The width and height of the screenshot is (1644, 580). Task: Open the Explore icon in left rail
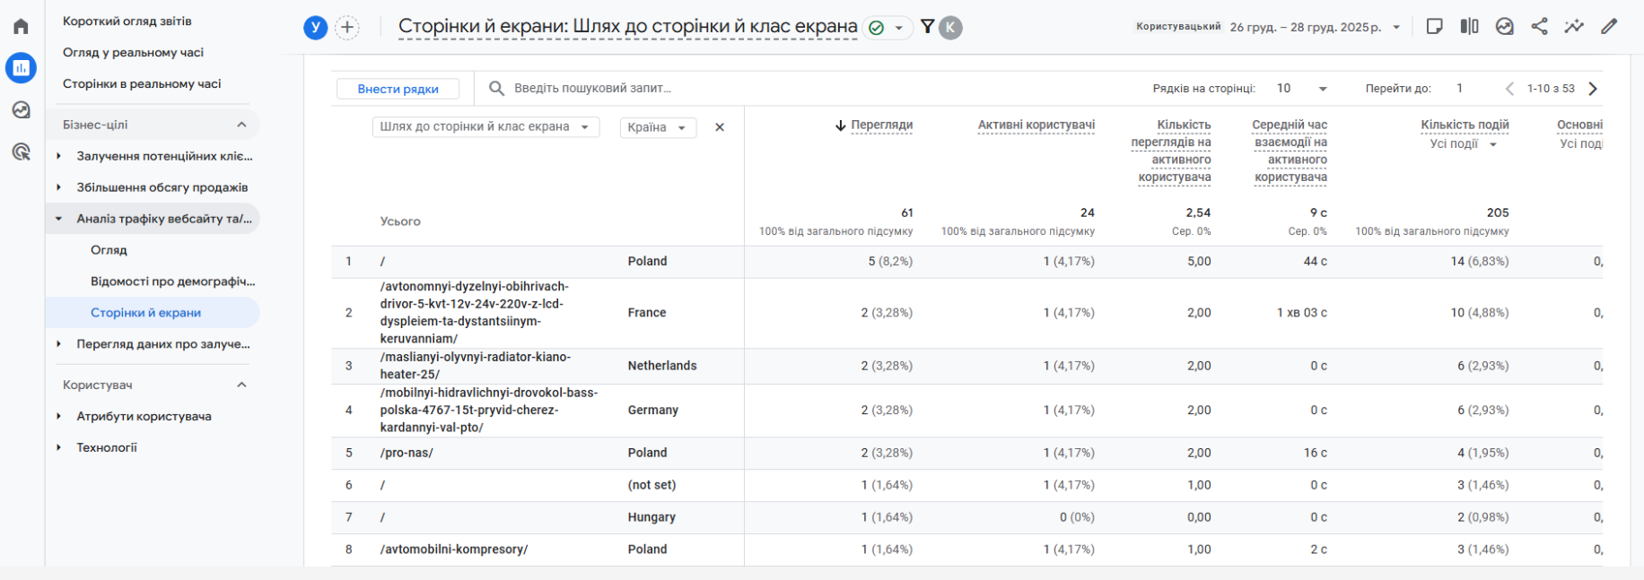point(21,110)
